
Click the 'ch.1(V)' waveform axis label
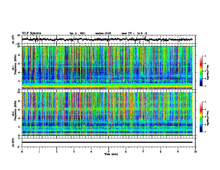(x=13, y=39)
